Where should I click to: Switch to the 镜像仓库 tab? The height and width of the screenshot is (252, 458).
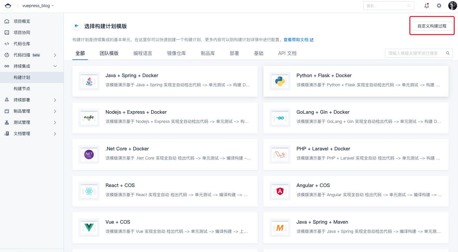click(177, 53)
